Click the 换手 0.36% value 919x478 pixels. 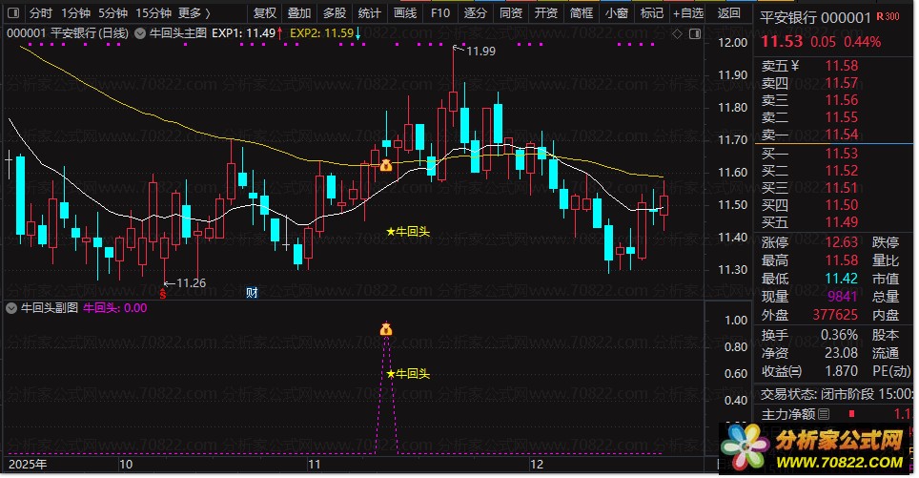click(x=839, y=335)
